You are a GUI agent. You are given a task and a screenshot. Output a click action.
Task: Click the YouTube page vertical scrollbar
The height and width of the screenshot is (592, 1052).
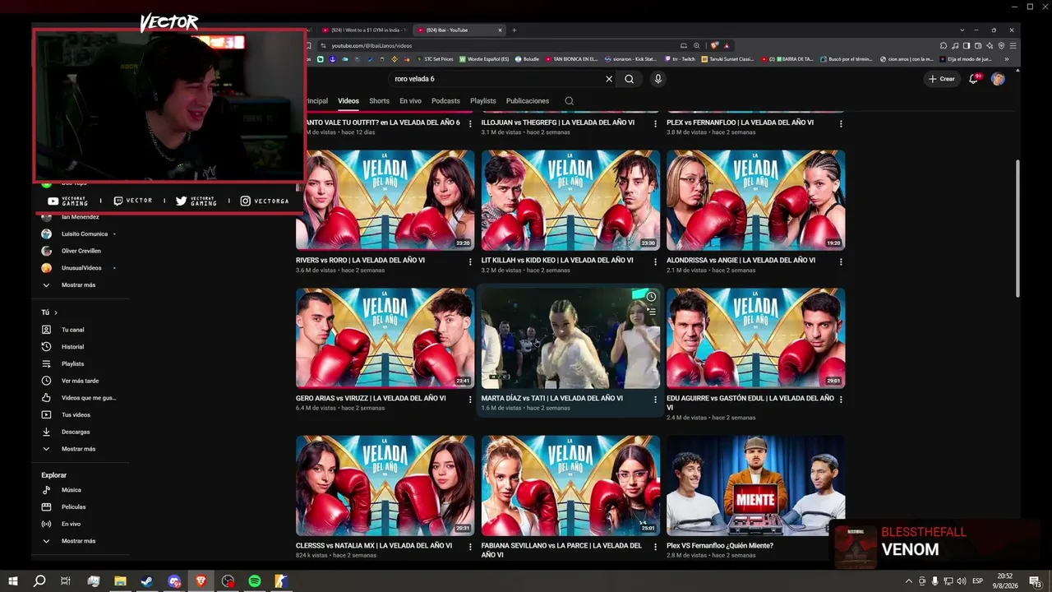(1017, 229)
